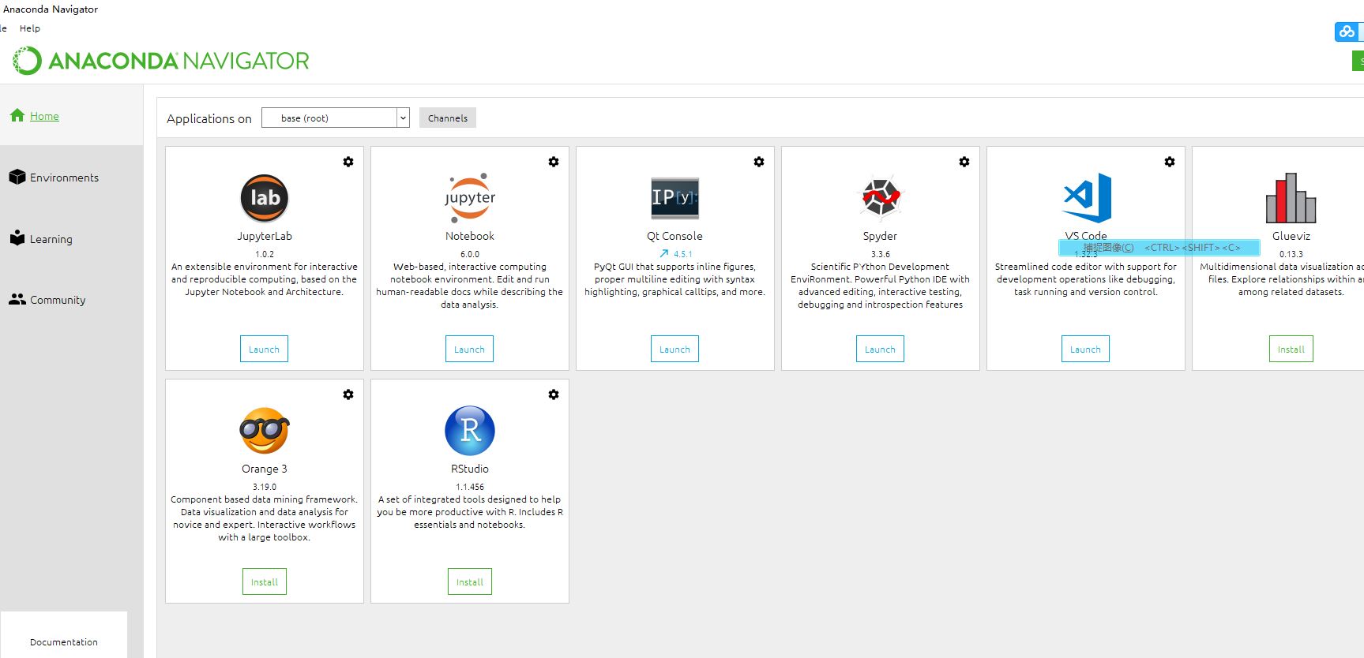1364x658 pixels.
Task: Click the JupyterLab title text
Action: [265, 236]
